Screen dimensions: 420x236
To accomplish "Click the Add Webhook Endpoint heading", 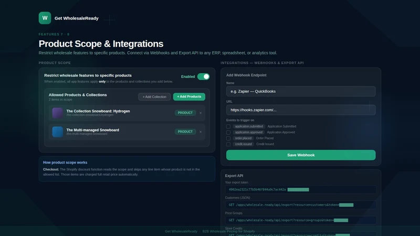I will click(246, 75).
